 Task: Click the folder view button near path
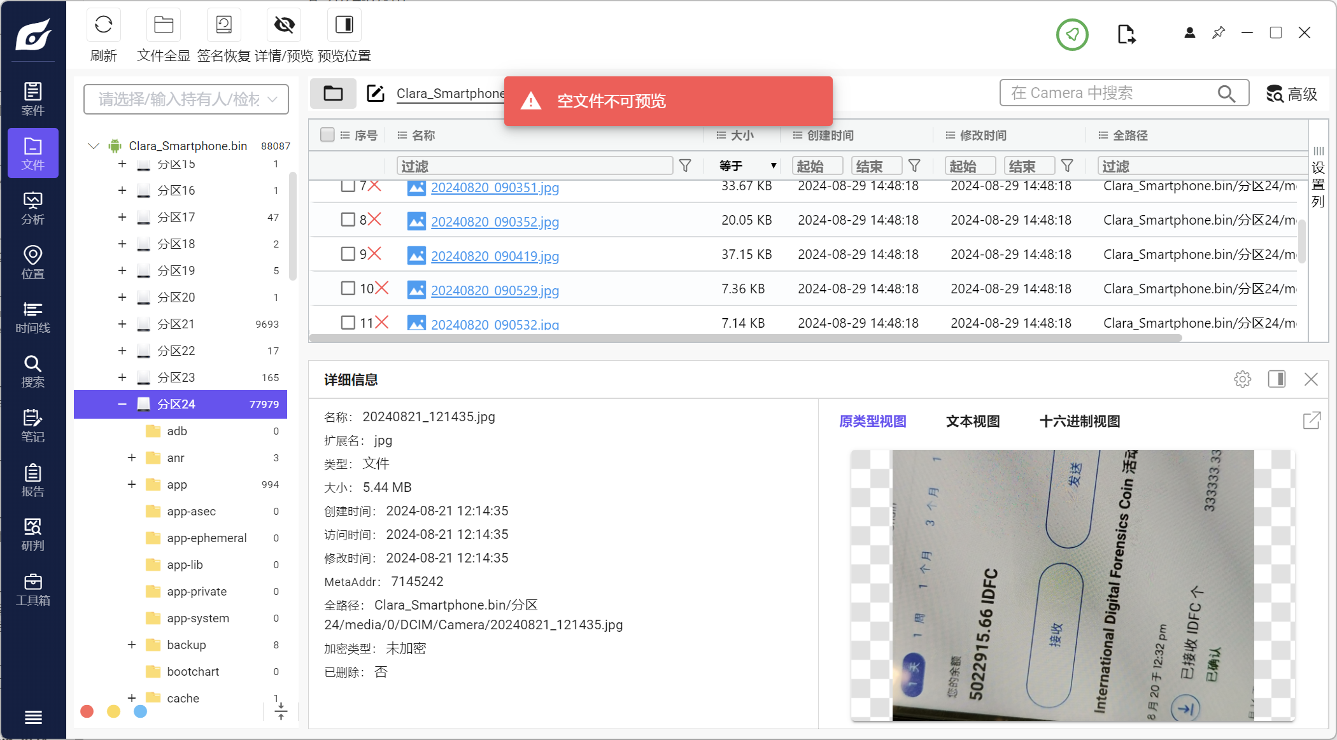tap(333, 94)
